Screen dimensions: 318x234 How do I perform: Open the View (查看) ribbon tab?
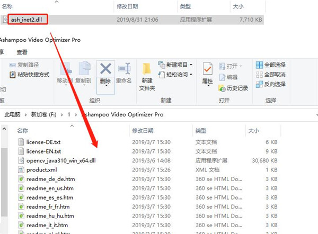coord(22,52)
